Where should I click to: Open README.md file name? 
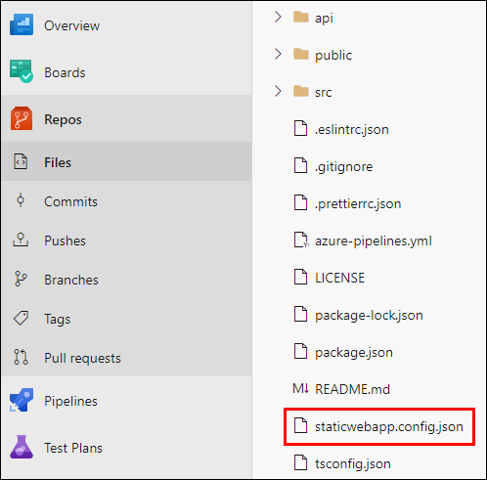[x=352, y=389]
